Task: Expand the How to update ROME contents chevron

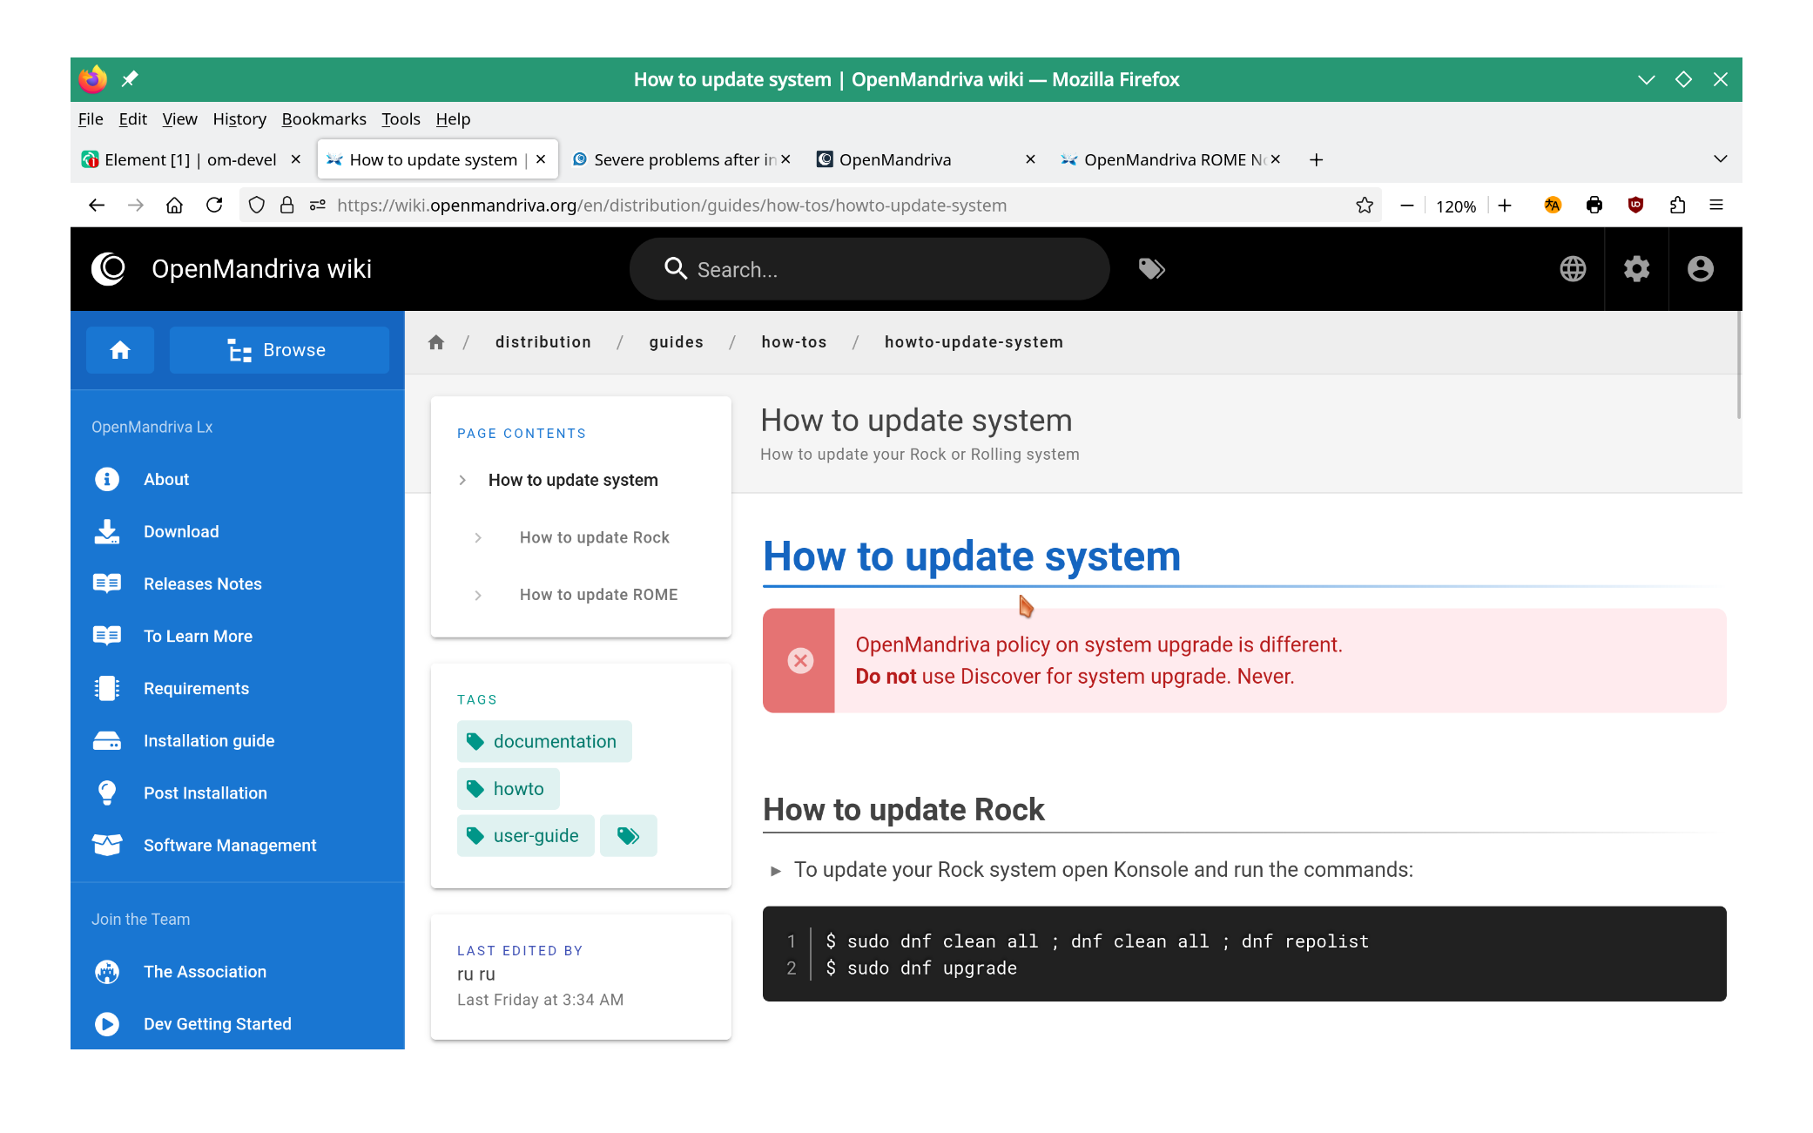Action: pyautogui.click(x=478, y=596)
